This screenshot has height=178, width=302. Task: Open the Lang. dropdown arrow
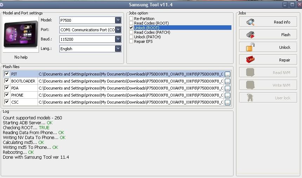(118, 48)
